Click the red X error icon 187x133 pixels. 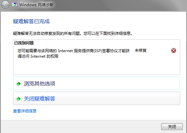pos(174,51)
